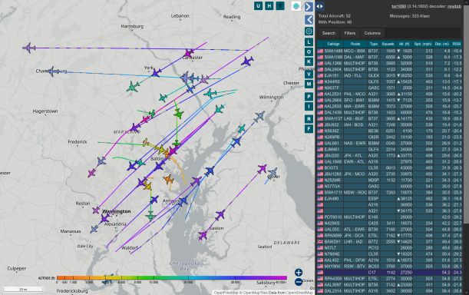
Task: Open the Columns tab
Action: [372, 33]
